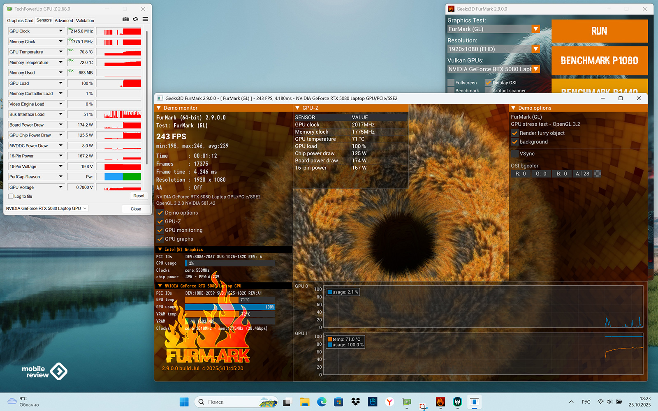The width and height of the screenshot is (658, 411).
Task: Open File Explorer from the taskbar
Action: coord(304,402)
